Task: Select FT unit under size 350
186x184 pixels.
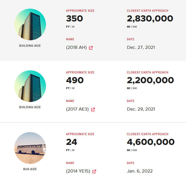Action: click(68, 27)
